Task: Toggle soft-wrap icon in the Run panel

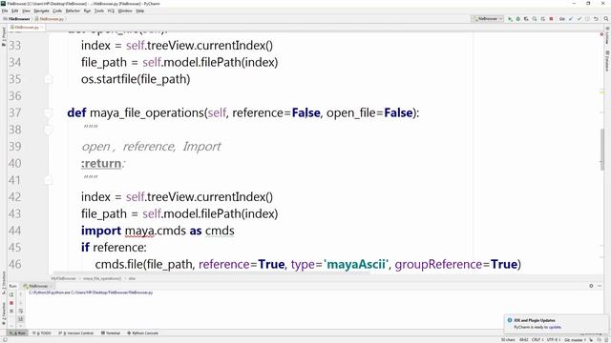Action: point(21,312)
